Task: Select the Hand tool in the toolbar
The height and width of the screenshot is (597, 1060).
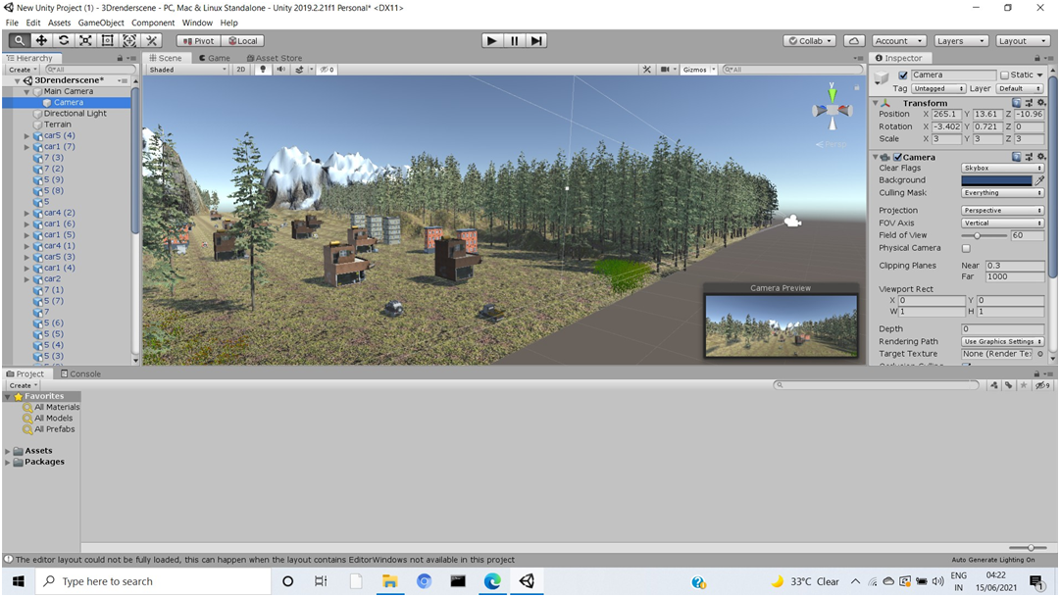Action: [19, 40]
